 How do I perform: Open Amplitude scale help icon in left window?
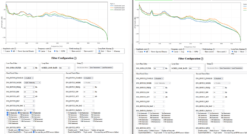[x=15, y=49]
